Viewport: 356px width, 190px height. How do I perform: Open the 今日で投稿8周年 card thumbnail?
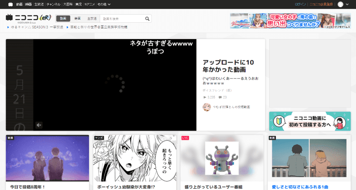(48, 158)
